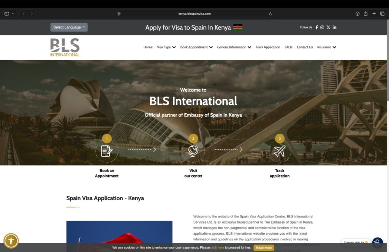Click the Visit our center globe icon
The width and height of the screenshot is (389, 252).
click(x=193, y=151)
